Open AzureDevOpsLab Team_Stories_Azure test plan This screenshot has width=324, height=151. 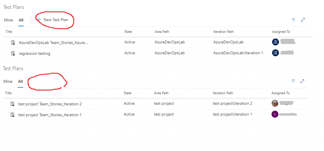click(x=53, y=42)
